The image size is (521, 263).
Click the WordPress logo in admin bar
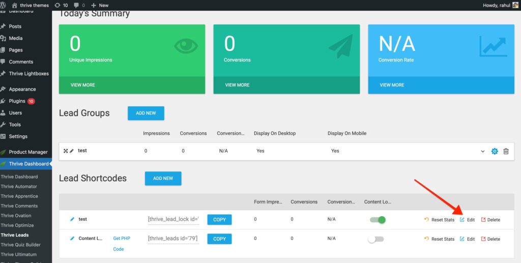(x=5, y=5)
